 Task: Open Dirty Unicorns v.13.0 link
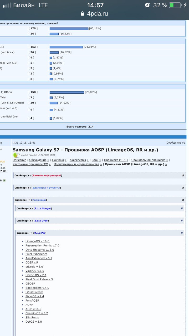tap(40, 250)
